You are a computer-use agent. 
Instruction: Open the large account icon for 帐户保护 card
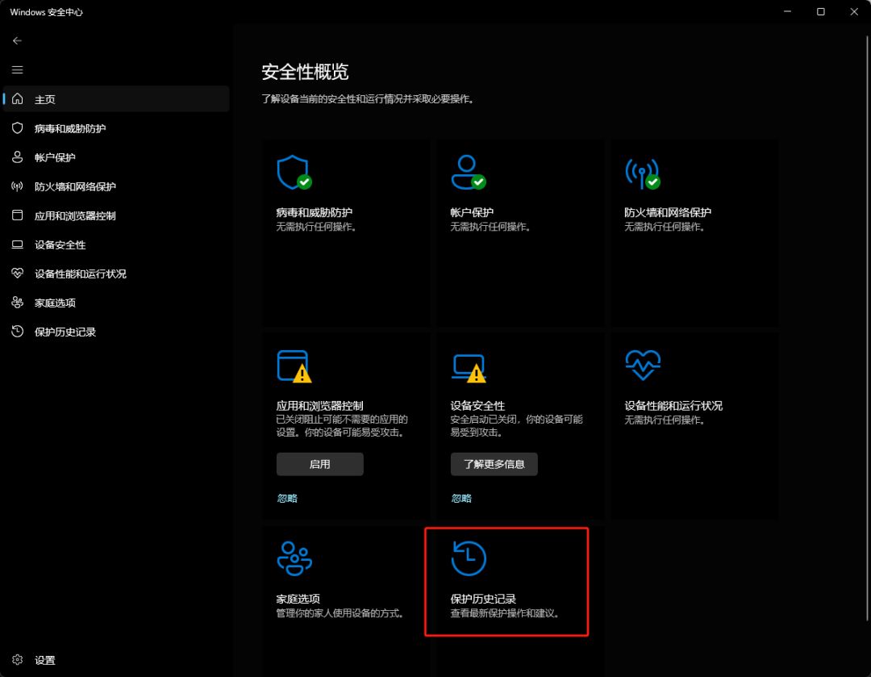469,173
